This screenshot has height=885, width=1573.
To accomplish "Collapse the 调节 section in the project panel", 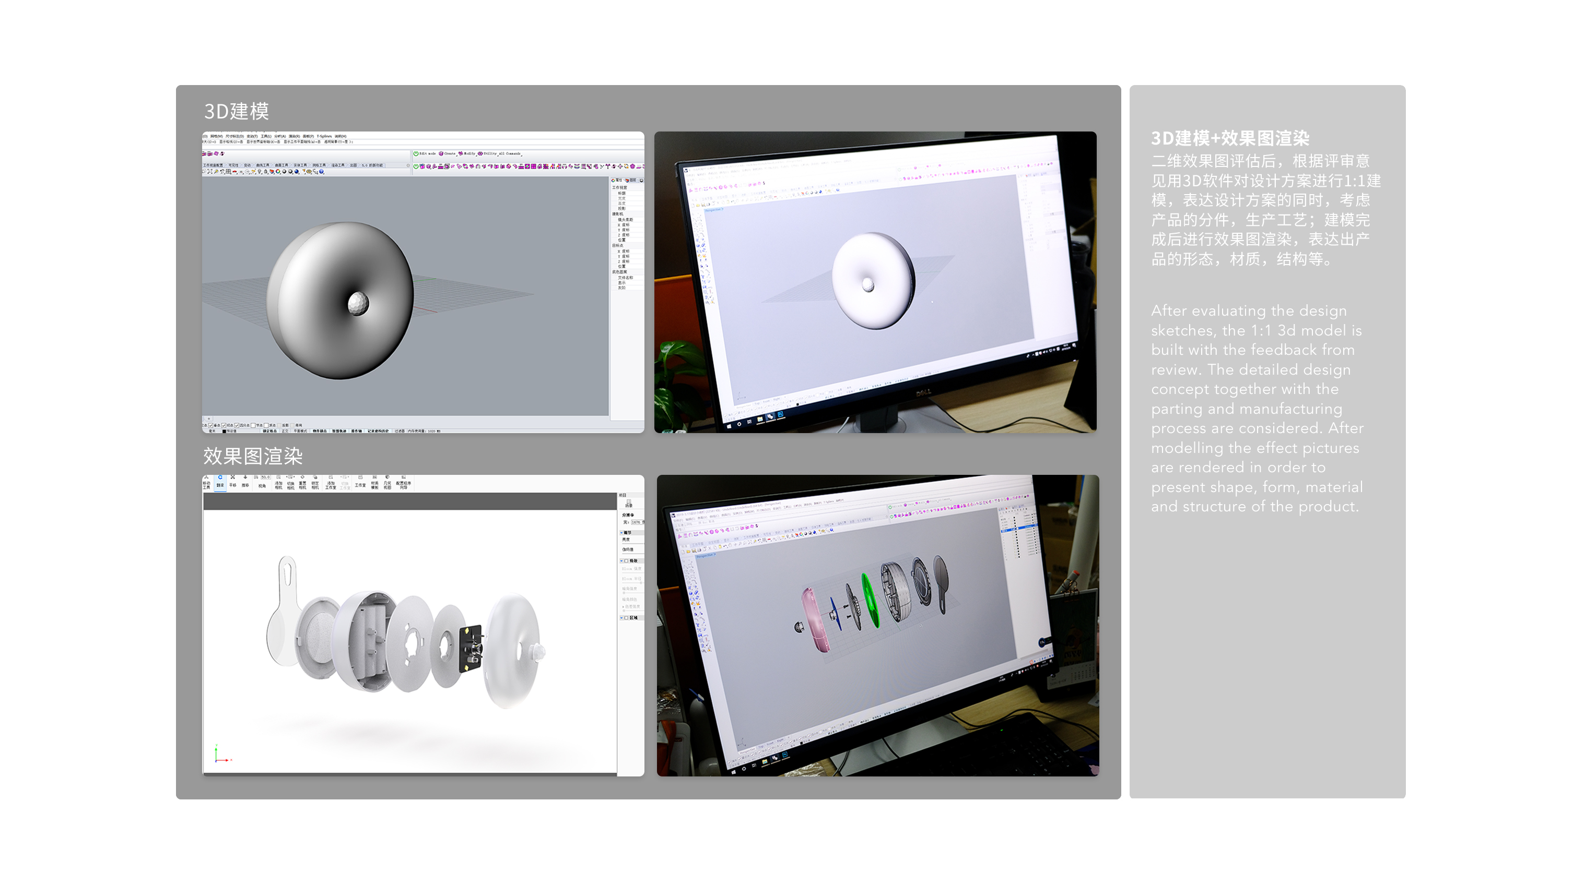I will click(621, 533).
